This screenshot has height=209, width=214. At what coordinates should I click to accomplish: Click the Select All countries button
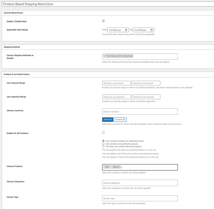point(108,120)
